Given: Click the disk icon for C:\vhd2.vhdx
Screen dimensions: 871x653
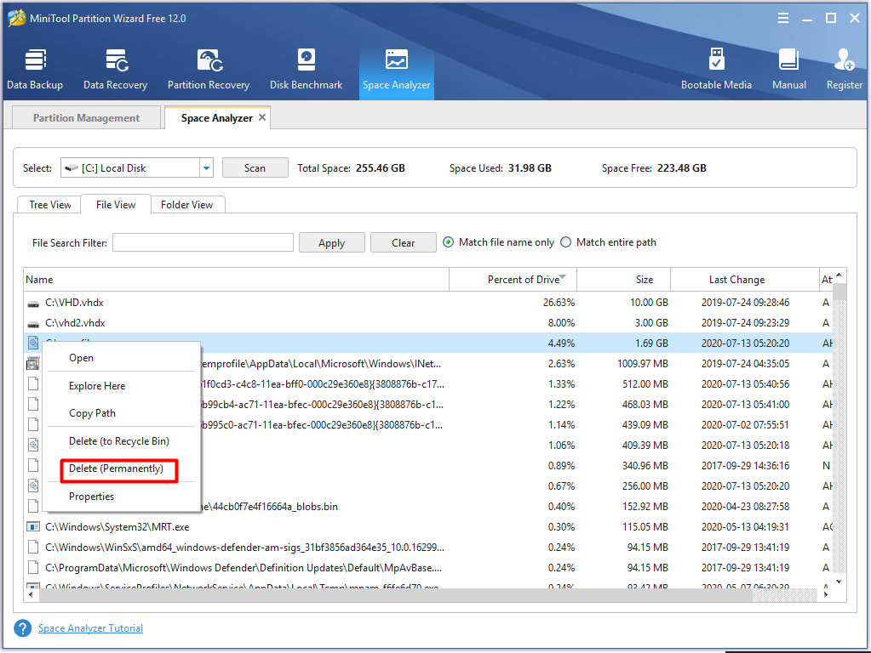Looking at the screenshot, I should click(33, 323).
